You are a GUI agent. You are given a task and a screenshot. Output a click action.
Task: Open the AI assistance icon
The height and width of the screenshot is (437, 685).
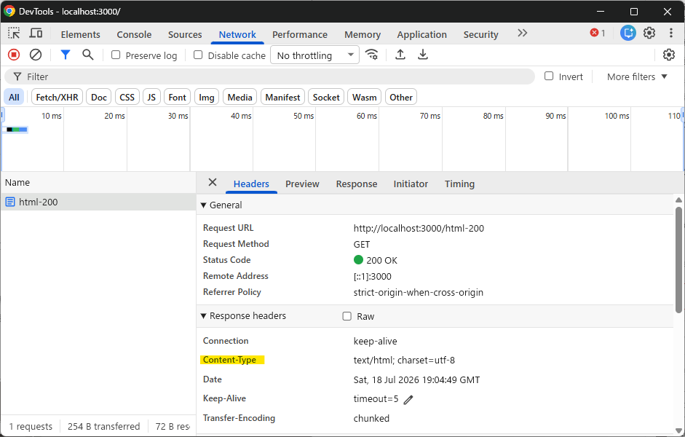coord(627,33)
